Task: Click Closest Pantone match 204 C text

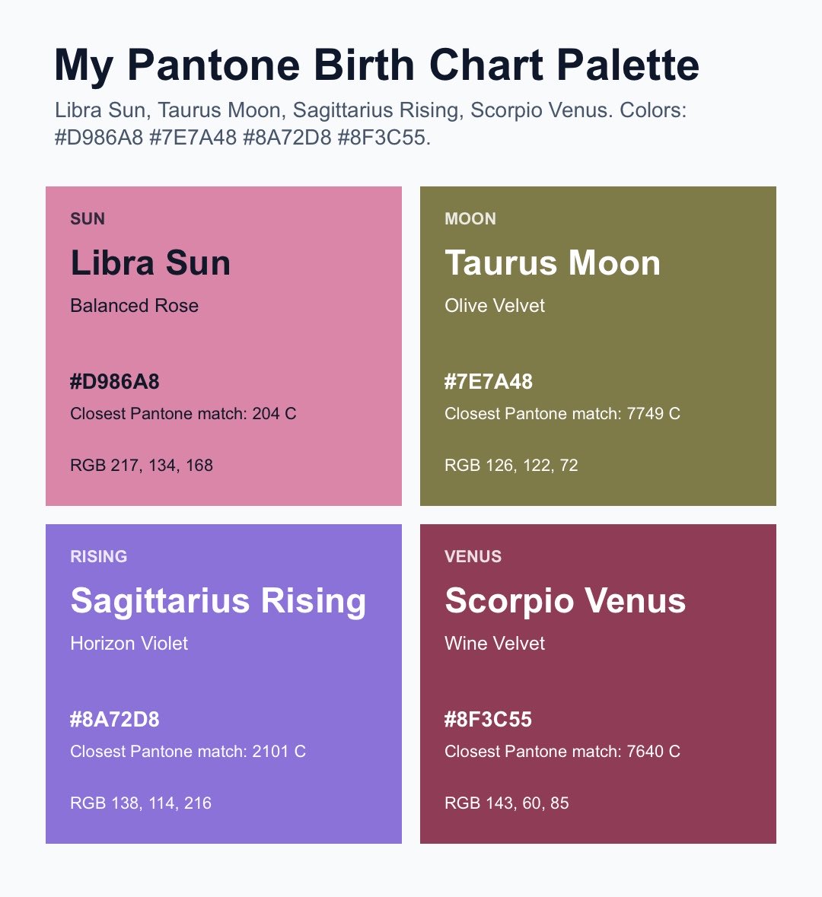Action: coord(183,414)
